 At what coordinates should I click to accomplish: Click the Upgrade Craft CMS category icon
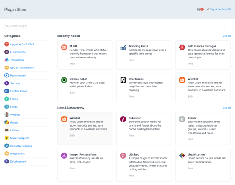tap(7, 44)
